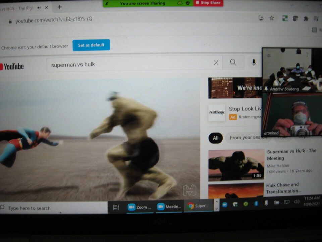Viewport: 322px width, 242px height.
Task: Bookmark this page with star icon
Action: pos(272,18)
